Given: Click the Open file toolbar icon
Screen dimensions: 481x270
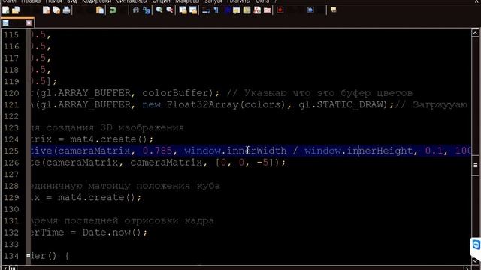Looking at the screenshot, I should (x=16, y=10).
